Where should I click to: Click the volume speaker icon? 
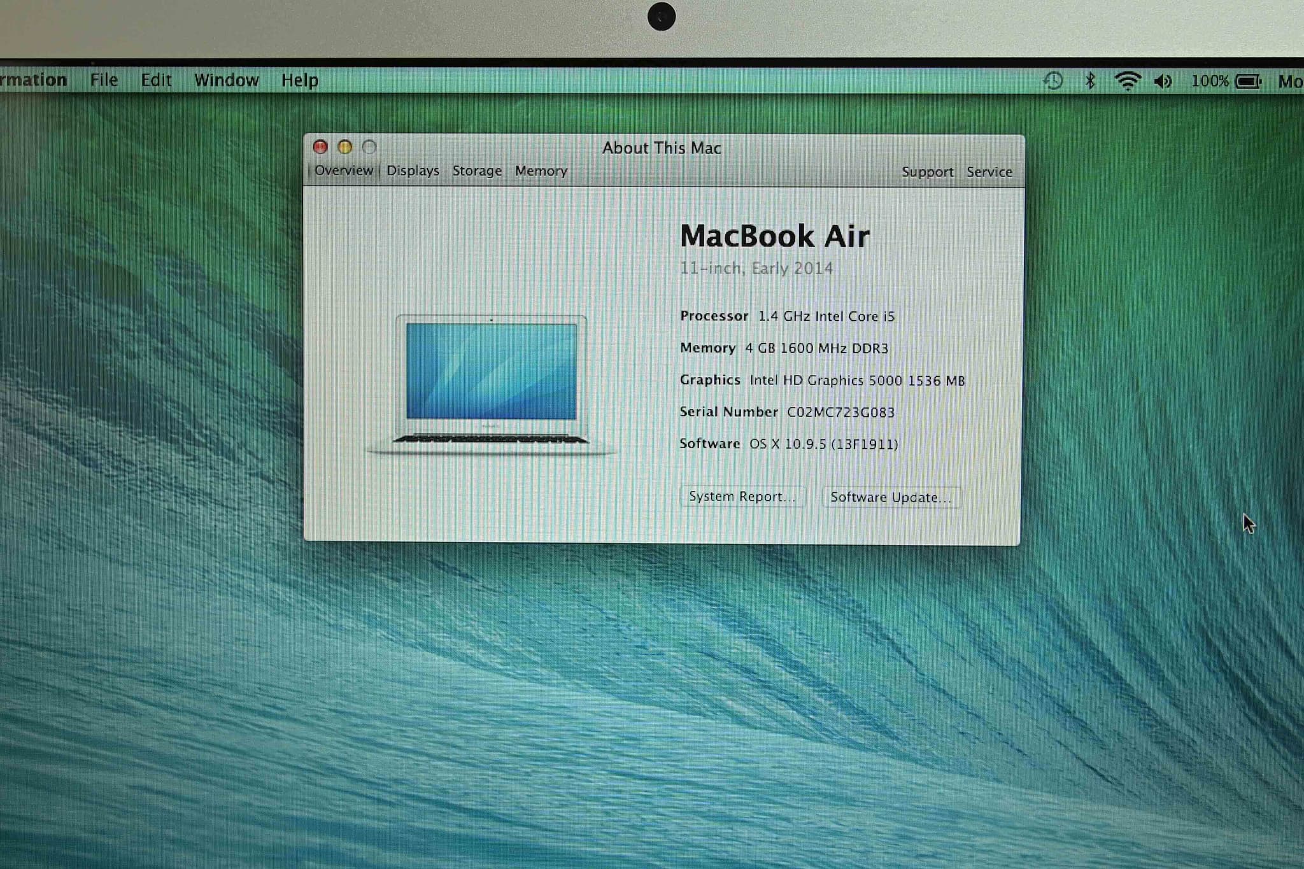1163,81
